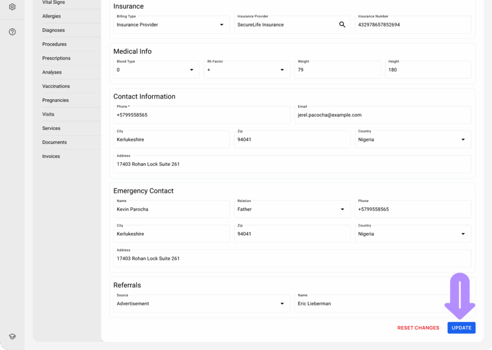Click the Email input field
492x350 pixels.
[x=382, y=115]
